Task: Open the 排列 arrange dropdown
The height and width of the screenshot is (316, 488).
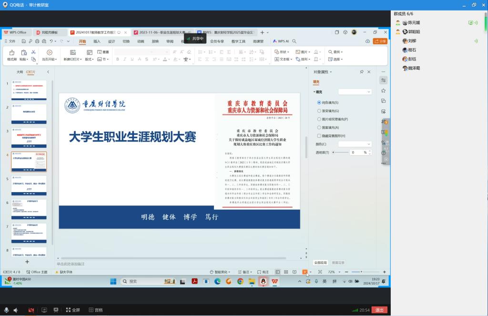Action: click(x=303, y=59)
